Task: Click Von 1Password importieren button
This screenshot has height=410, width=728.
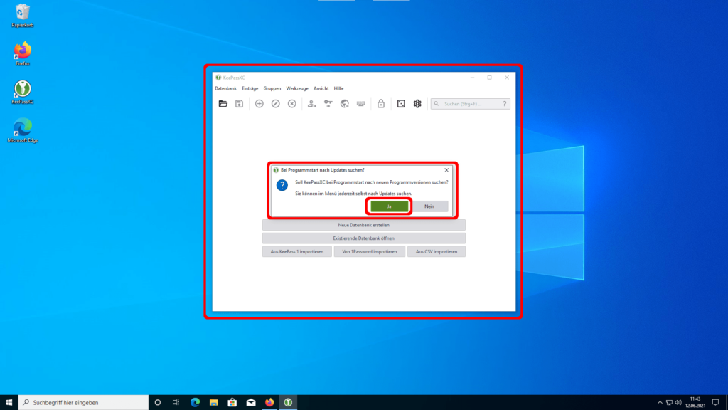Action: (x=370, y=251)
